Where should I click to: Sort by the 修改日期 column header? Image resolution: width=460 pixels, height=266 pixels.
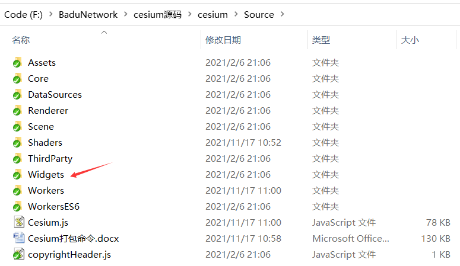[223, 40]
